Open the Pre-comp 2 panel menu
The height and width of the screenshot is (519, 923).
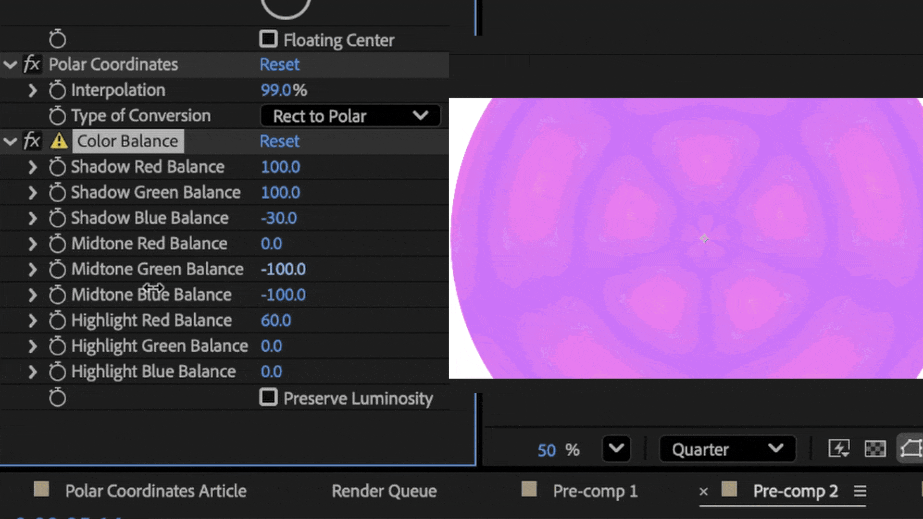pos(860,491)
